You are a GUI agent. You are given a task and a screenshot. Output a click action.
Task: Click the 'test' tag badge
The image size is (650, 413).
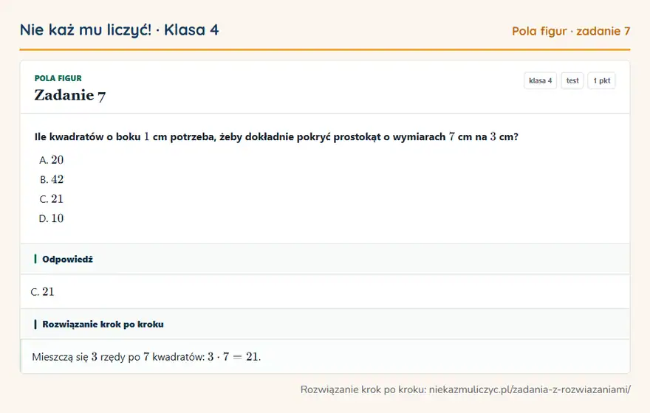coord(572,80)
